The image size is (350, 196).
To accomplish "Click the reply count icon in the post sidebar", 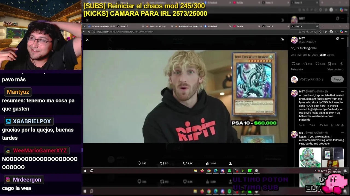I will (x=293, y=64).
